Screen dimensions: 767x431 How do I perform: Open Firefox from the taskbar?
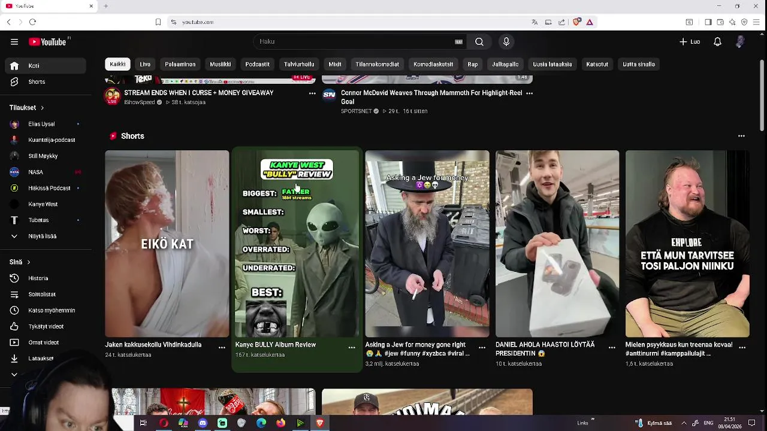tap(280, 423)
